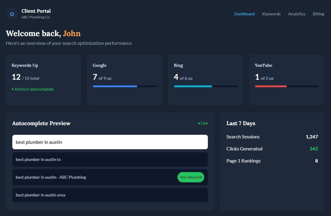Select the 'austin - ABC Plumbing' suggestion
Image resolution: width=331 pixels, height=216 pixels.
[90, 177]
